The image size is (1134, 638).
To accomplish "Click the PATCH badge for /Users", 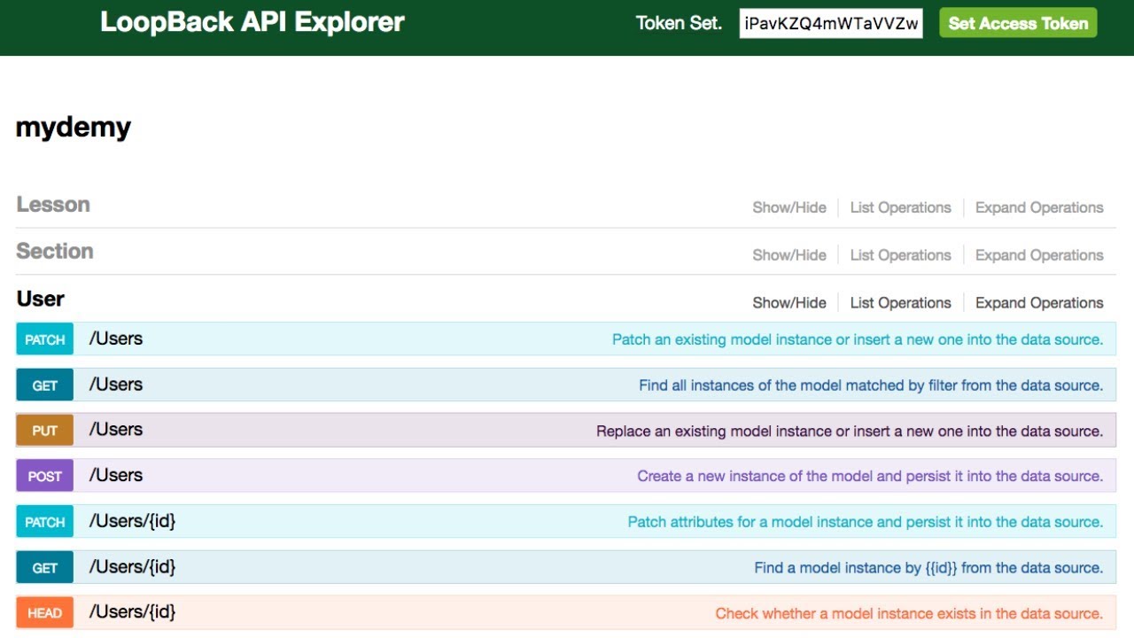I will click(44, 339).
